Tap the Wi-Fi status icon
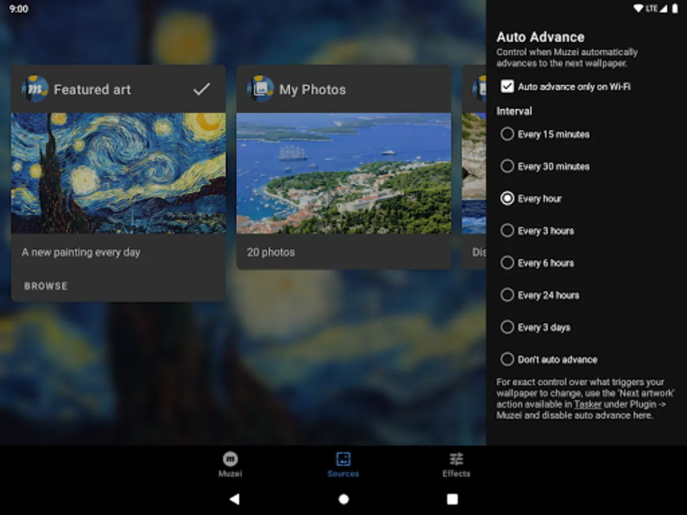 point(638,9)
